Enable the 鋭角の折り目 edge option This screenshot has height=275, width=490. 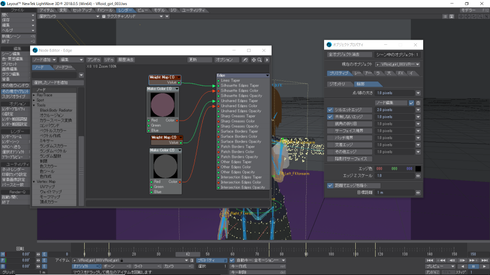click(x=349, y=124)
